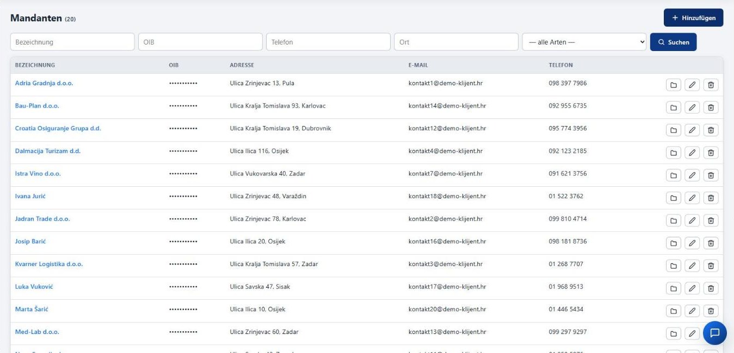
Task: Open client Luka Vuković link
Action: (x=34, y=287)
